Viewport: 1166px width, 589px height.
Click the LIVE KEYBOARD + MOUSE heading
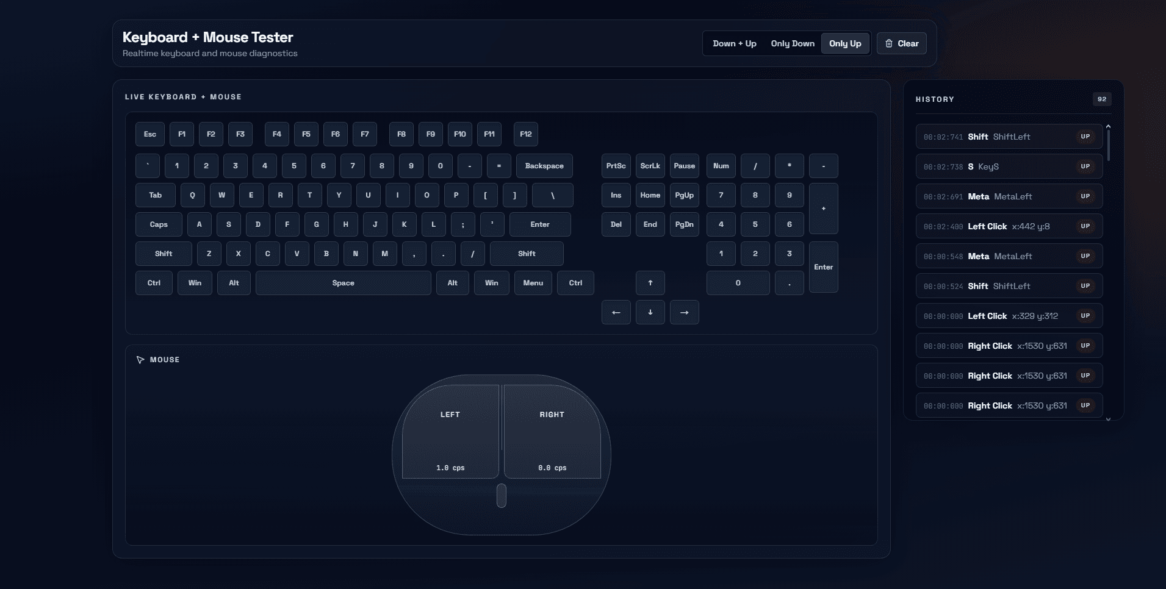[183, 97]
